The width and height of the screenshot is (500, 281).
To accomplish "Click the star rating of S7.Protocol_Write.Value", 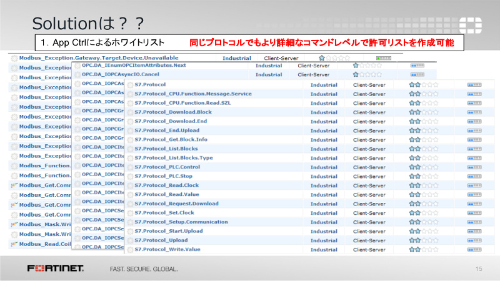I will 424,249.
